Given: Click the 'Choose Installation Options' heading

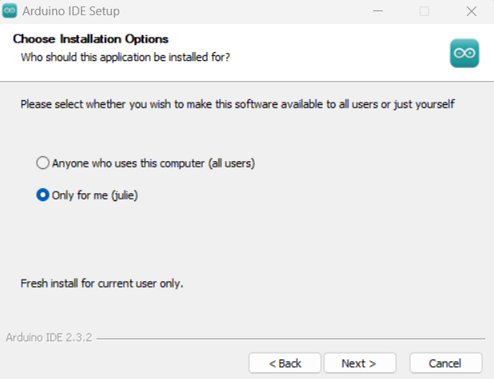Looking at the screenshot, I should 90,39.
